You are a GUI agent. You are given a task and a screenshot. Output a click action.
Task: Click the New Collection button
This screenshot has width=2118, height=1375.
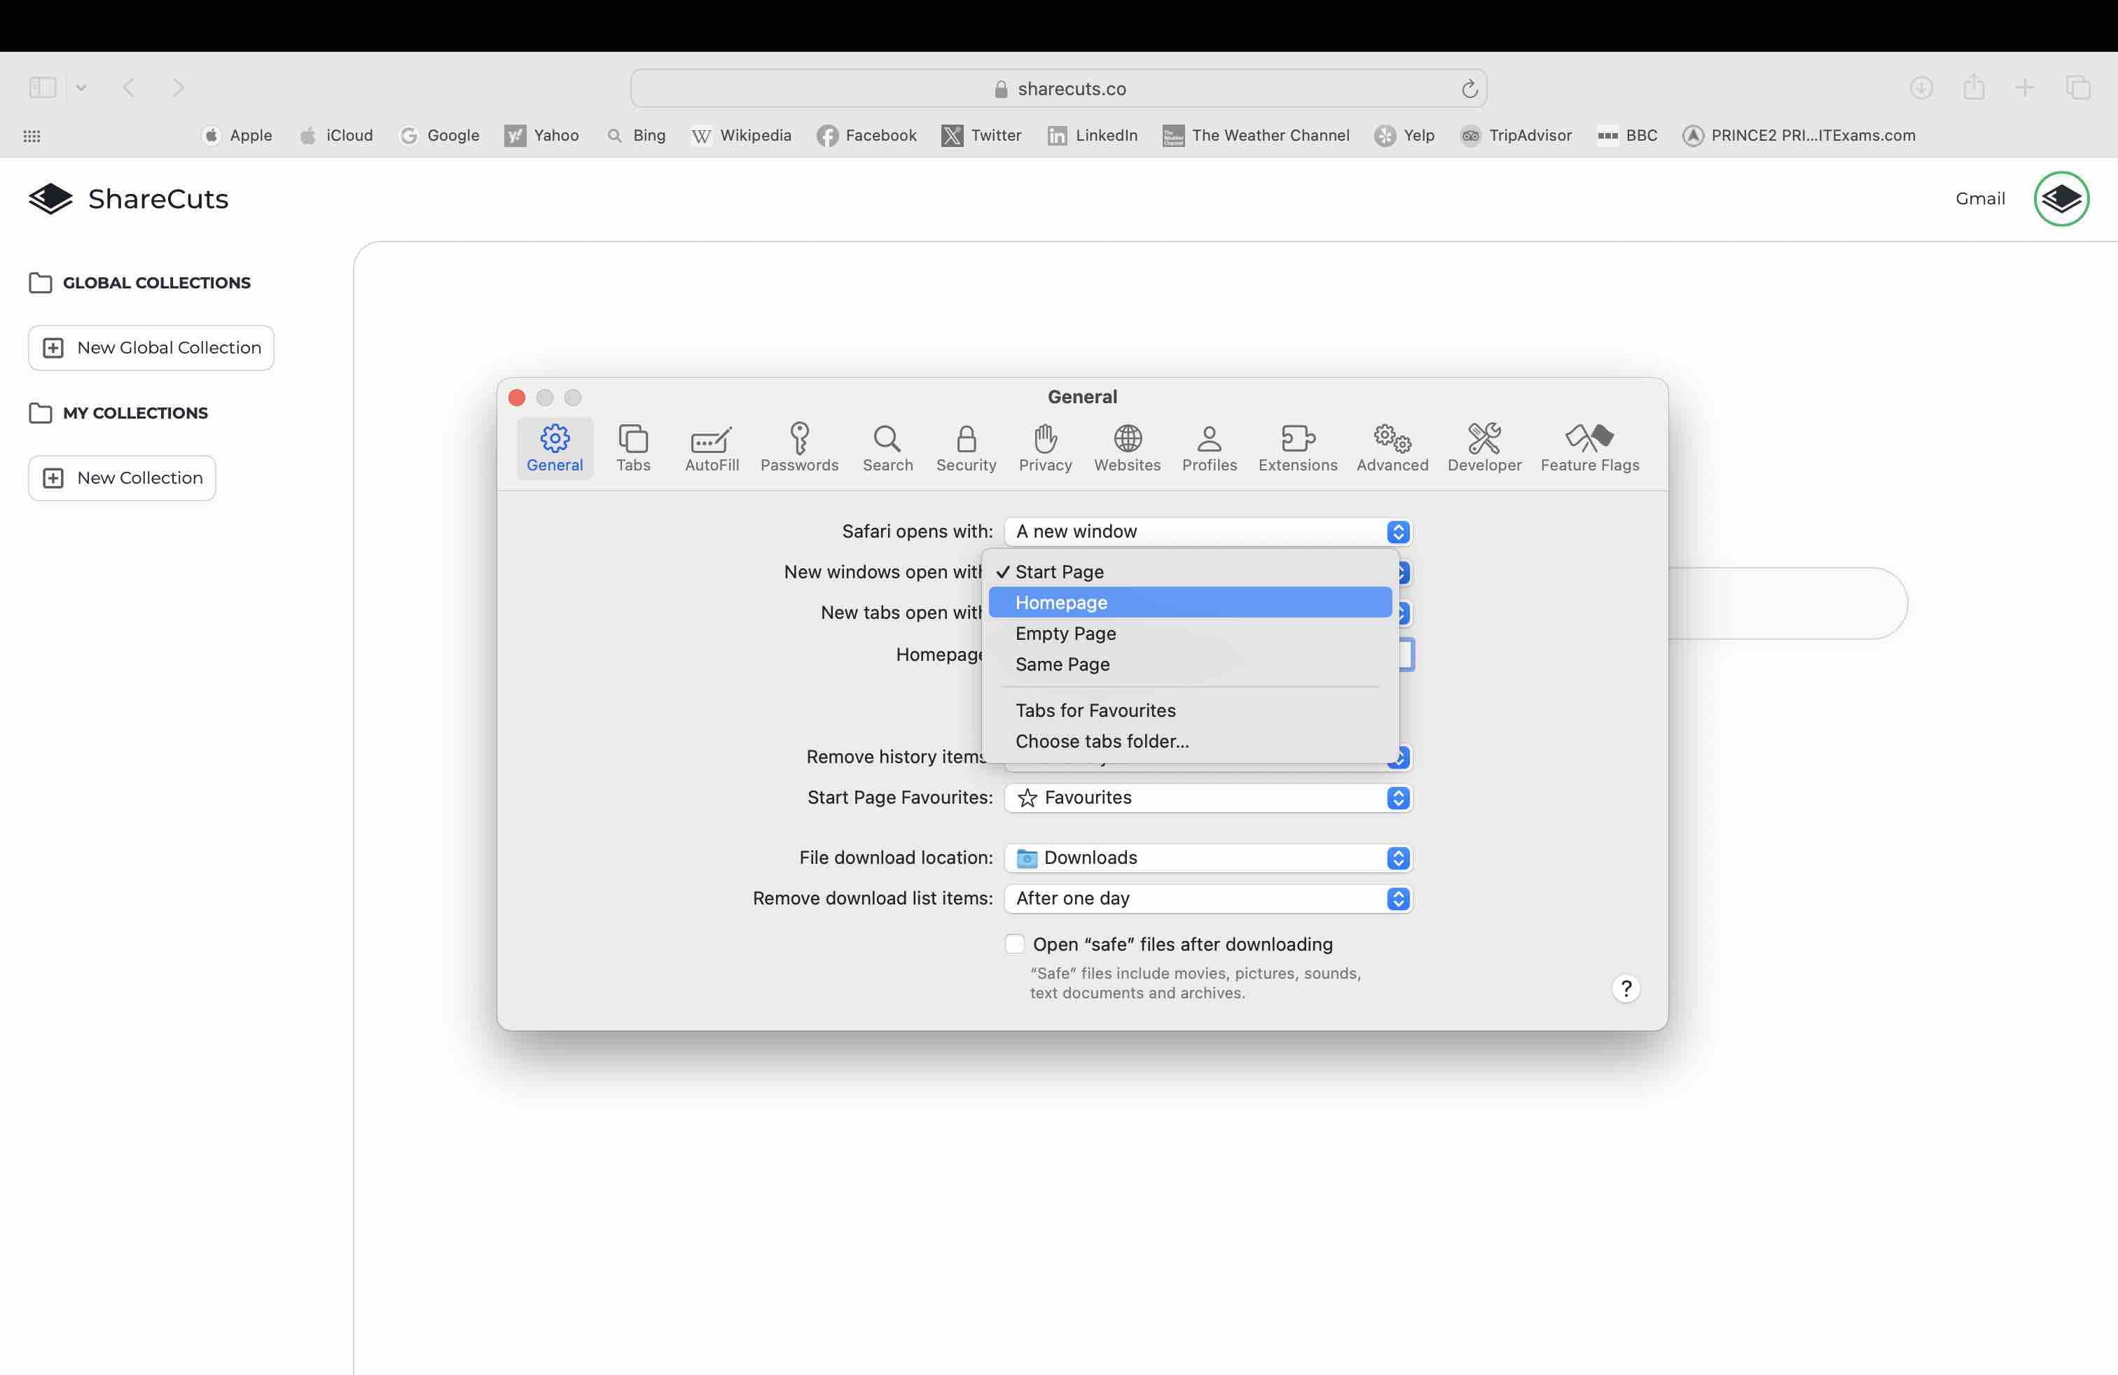pyautogui.click(x=122, y=477)
